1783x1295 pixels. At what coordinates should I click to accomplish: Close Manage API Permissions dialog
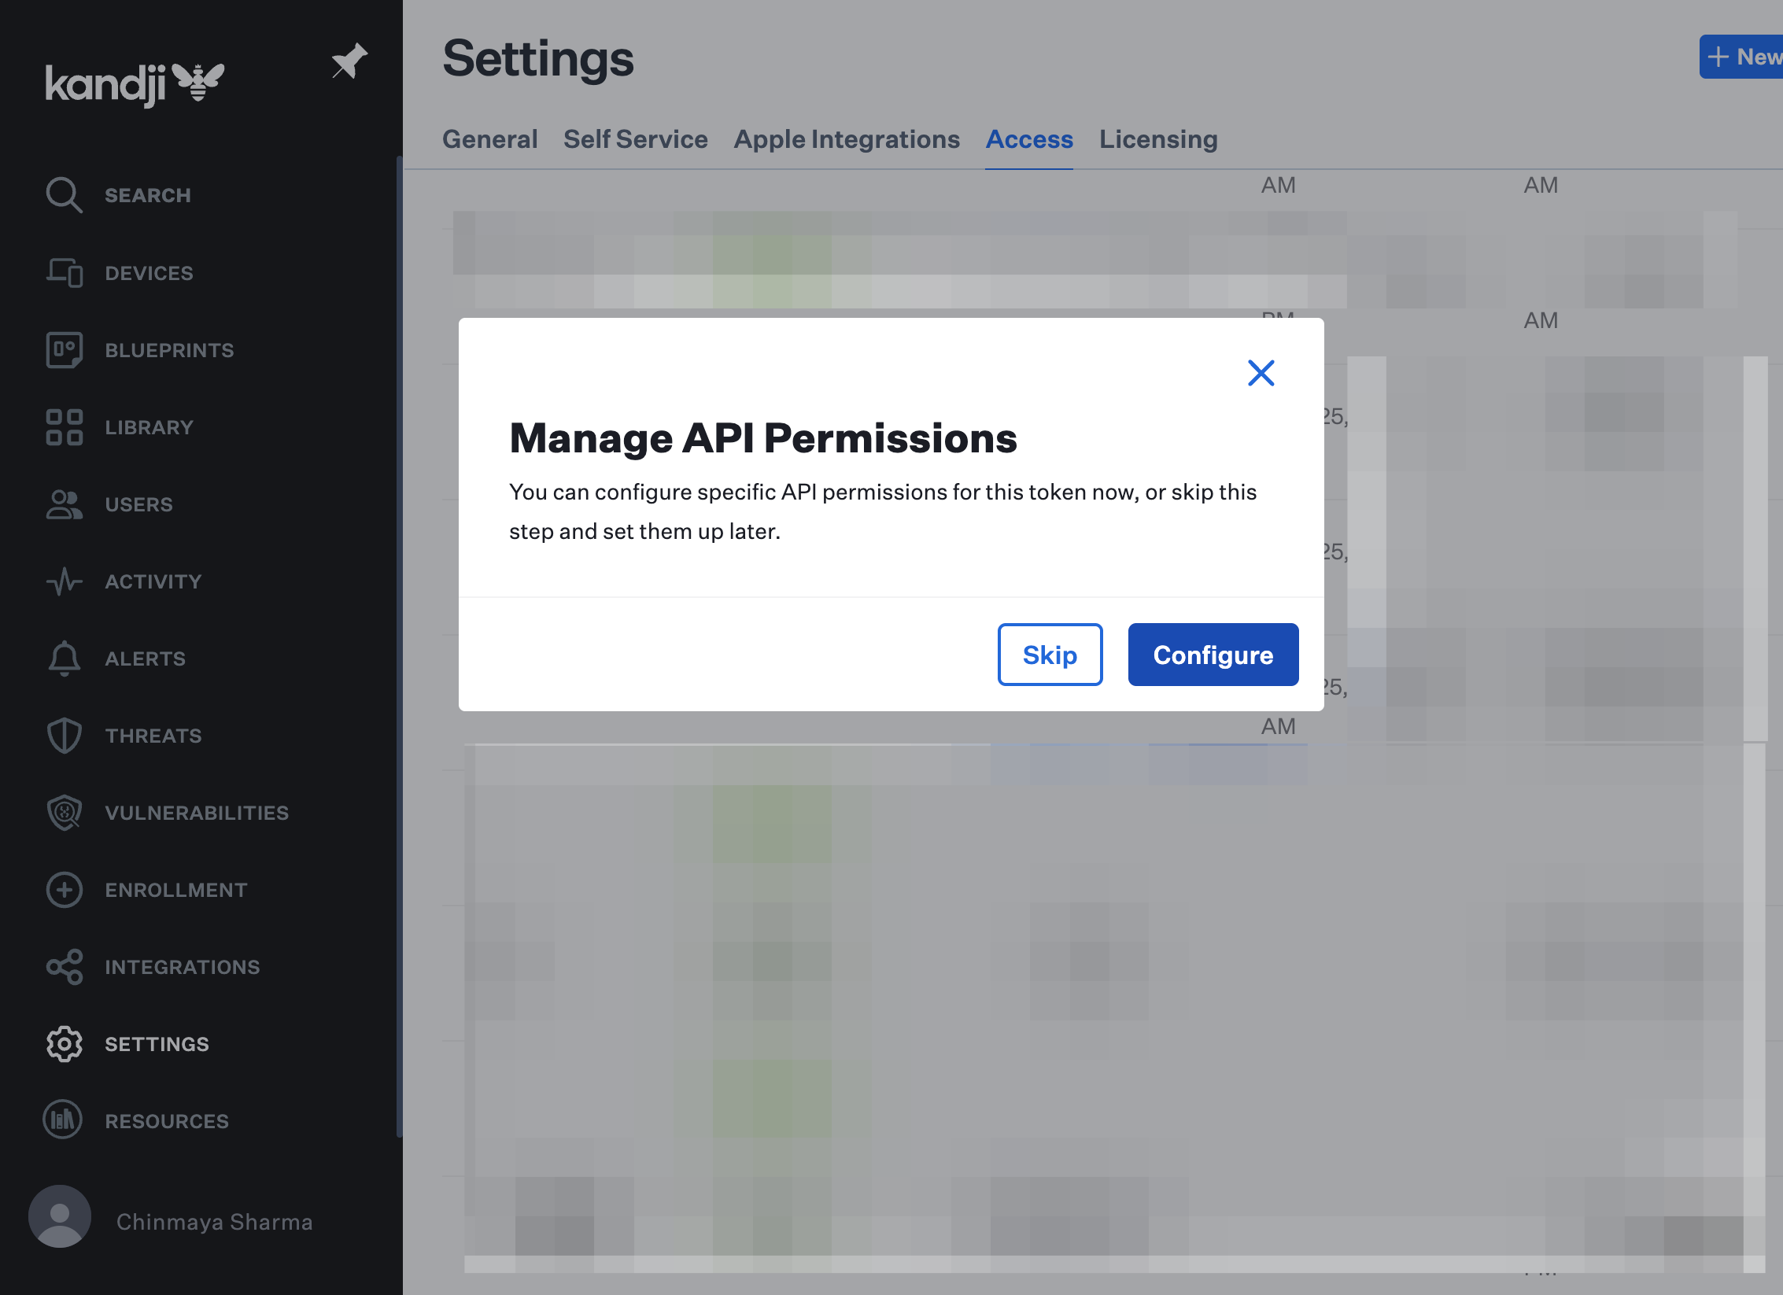coord(1261,373)
